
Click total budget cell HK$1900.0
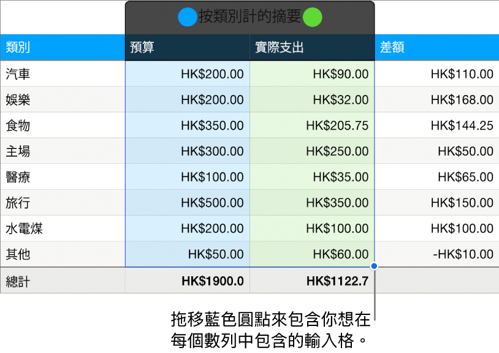pos(188,281)
